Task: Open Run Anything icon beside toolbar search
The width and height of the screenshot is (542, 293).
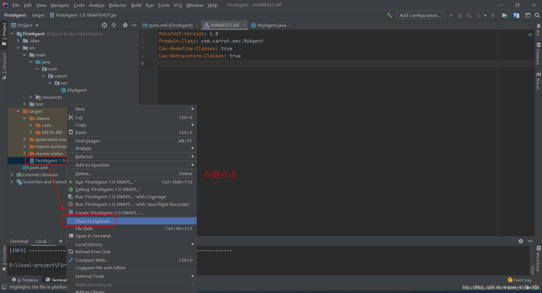Action: point(528,15)
